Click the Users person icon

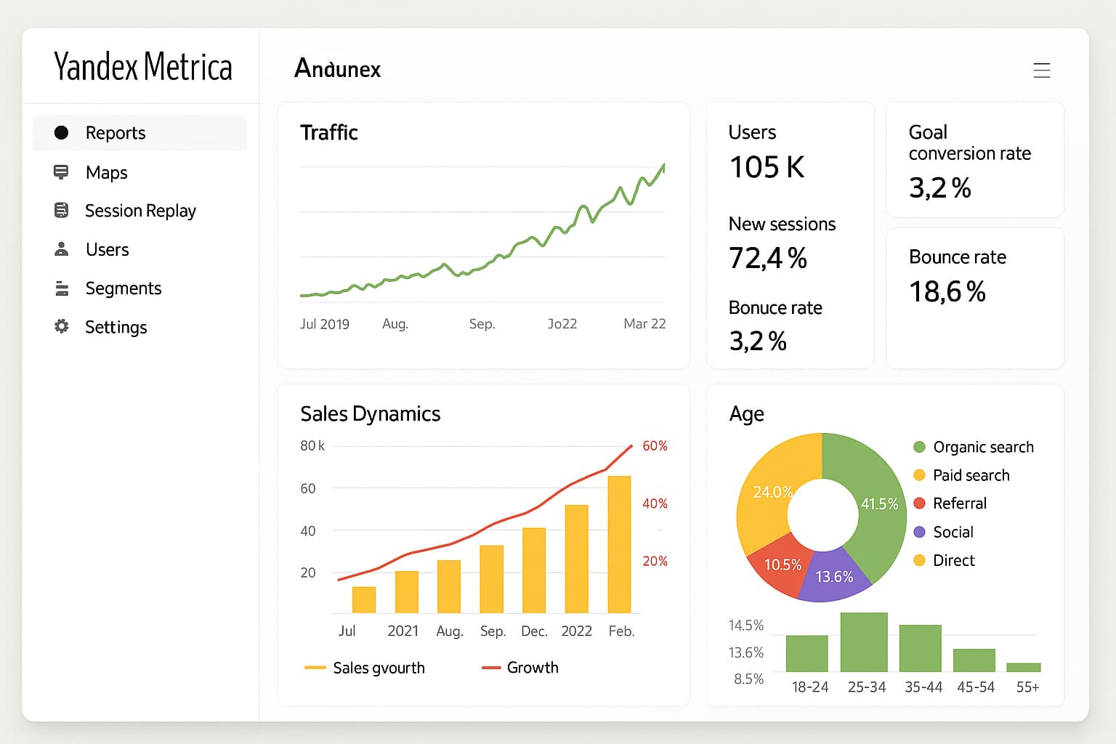tap(62, 249)
